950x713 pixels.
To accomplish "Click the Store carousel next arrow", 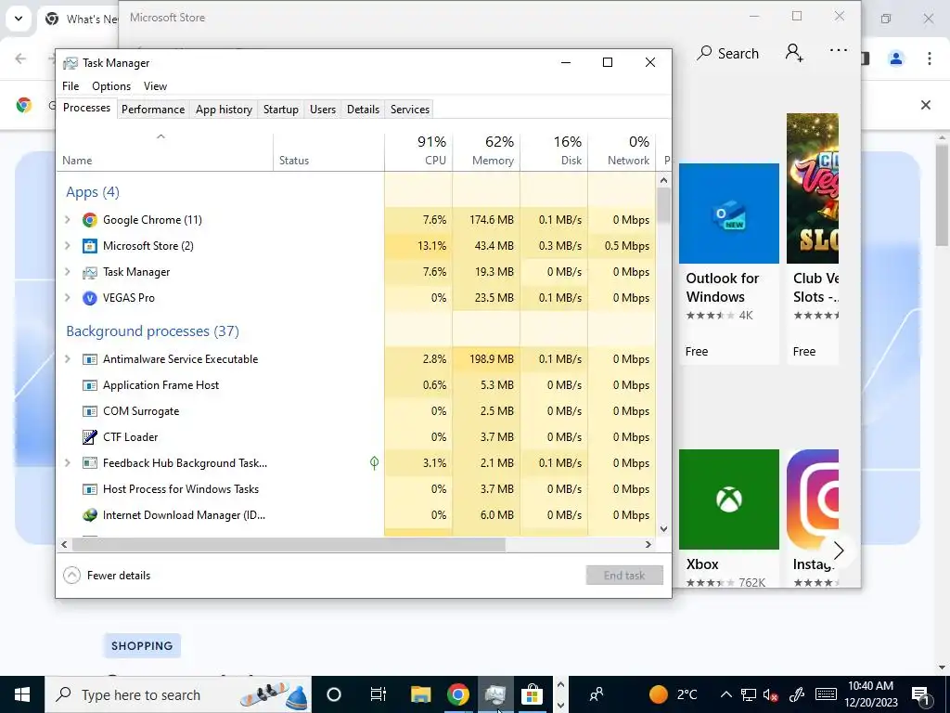I will 839,551.
